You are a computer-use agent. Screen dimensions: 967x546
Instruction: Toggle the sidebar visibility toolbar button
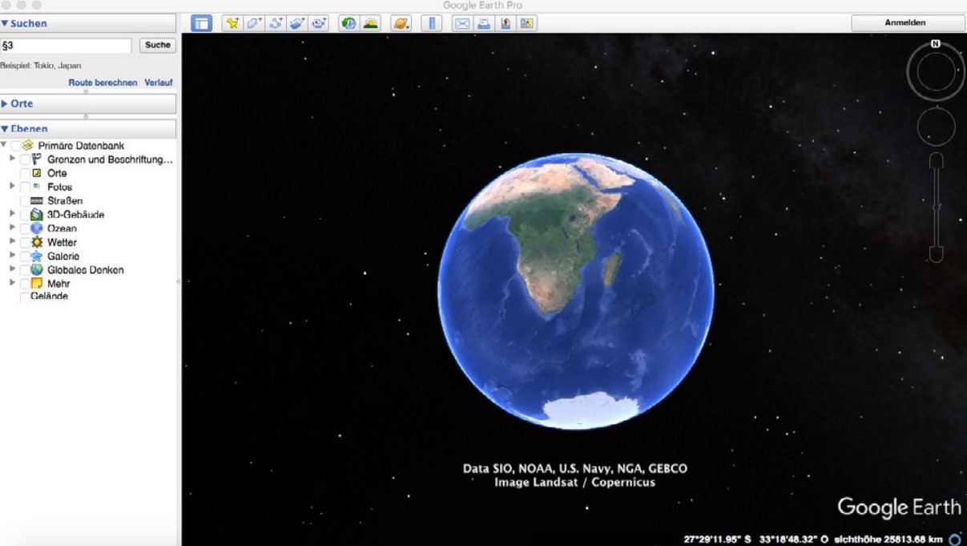[x=201, y=23]
